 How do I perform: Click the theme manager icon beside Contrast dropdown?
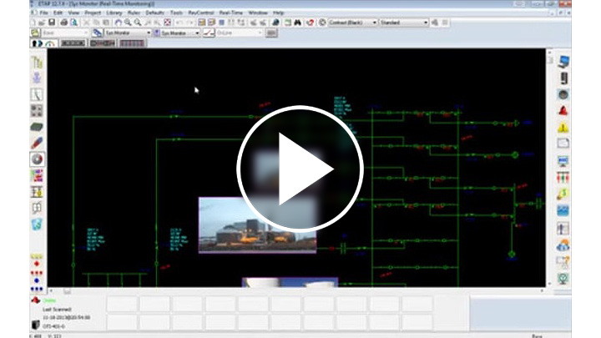click(x=322, y=23)
